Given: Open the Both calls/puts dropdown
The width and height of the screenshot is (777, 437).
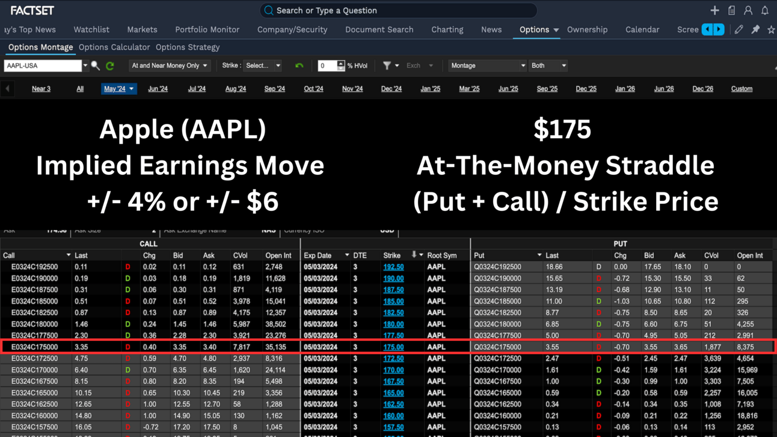Looking at the screenshot, I should click(548, 66).
